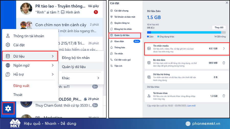Image resolution: width=230 pixels, height=129 pixels.
Task: Select Đồng bộ tin nhắn in submenu
Action: pyautogui.click(x=81, y=58)
